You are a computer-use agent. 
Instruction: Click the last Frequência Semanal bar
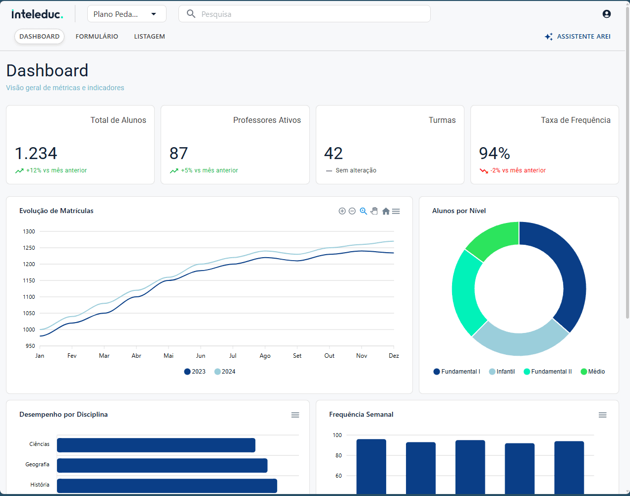point(569,467)
